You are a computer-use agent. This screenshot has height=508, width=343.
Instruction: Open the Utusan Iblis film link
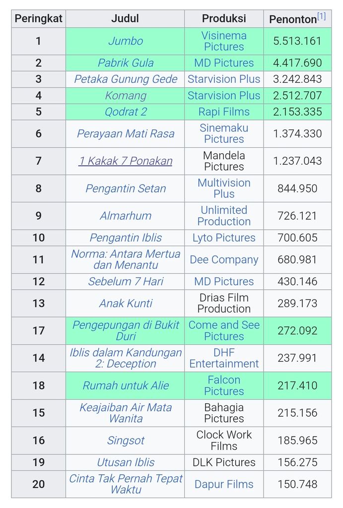click(x=126, y=462)
